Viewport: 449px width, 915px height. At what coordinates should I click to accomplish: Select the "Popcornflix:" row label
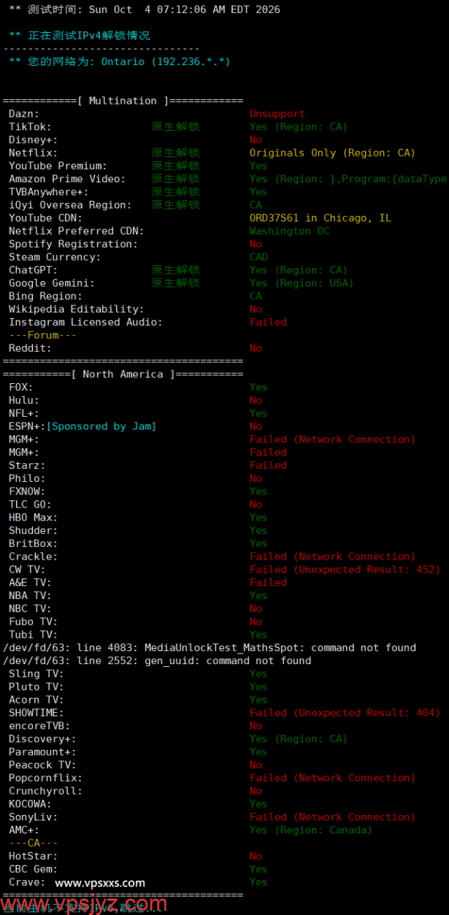point(46,778)
